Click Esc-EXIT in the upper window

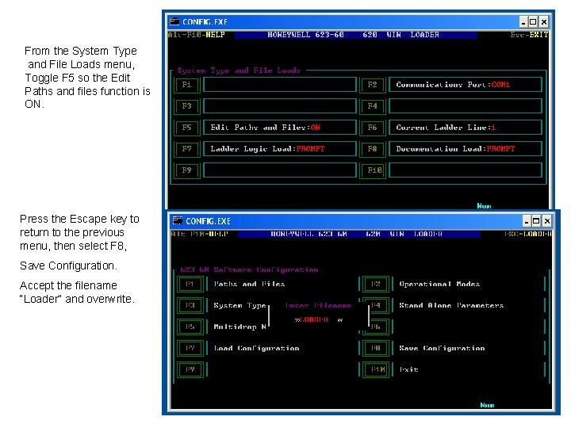pyautogui.click(x=529, y=35)
